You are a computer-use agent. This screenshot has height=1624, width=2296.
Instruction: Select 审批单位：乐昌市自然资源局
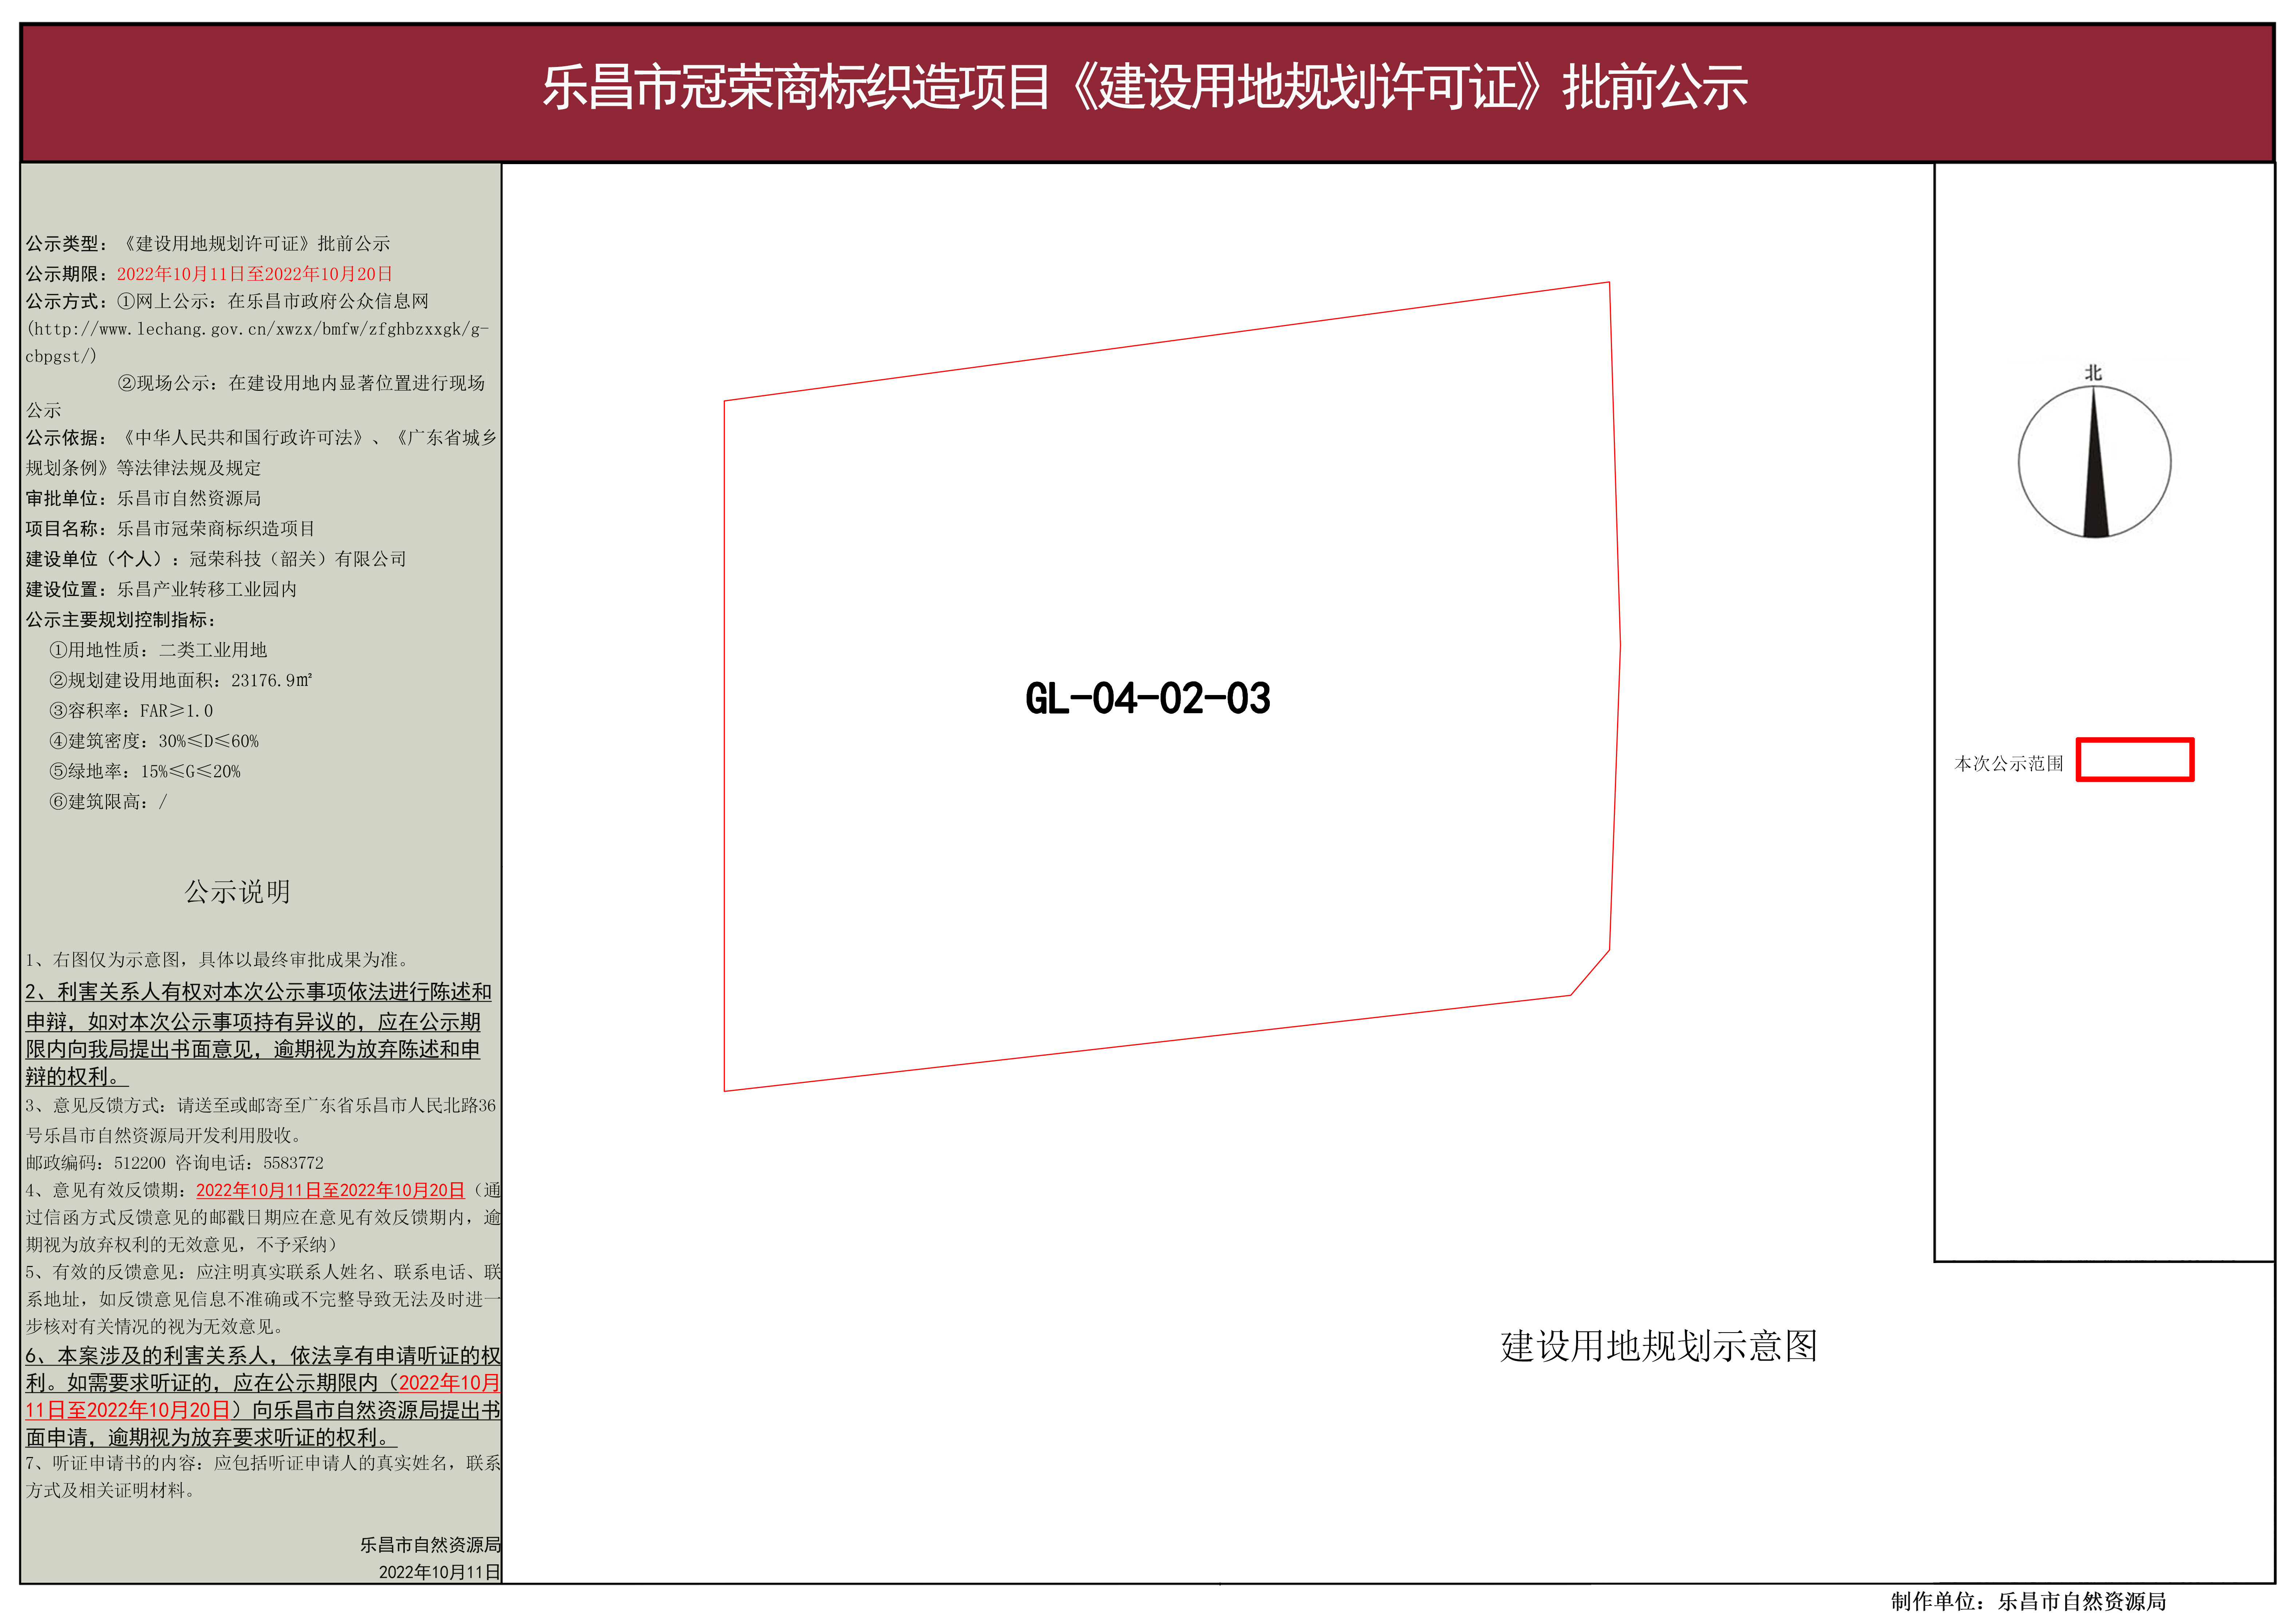[x=143, y=498]
